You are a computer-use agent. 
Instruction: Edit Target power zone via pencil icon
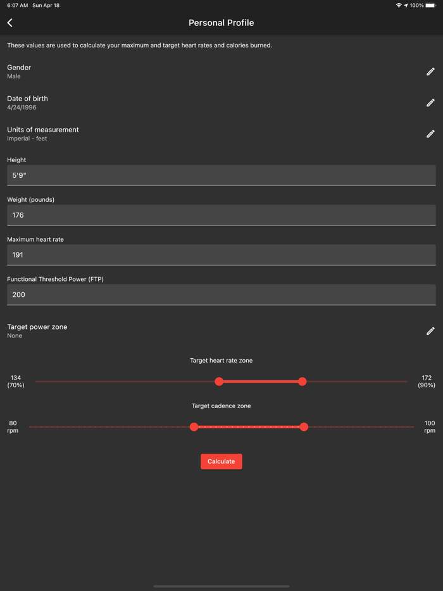pyautogui.click(x=430, y=331)
